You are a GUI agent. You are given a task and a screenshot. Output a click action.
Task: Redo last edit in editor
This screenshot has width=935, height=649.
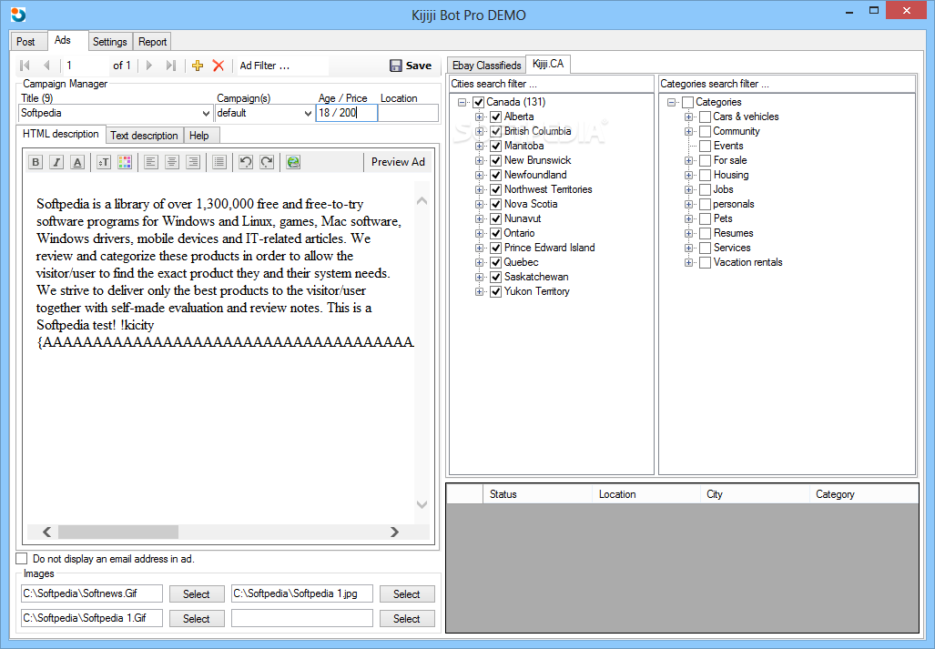tap(267, 162)
